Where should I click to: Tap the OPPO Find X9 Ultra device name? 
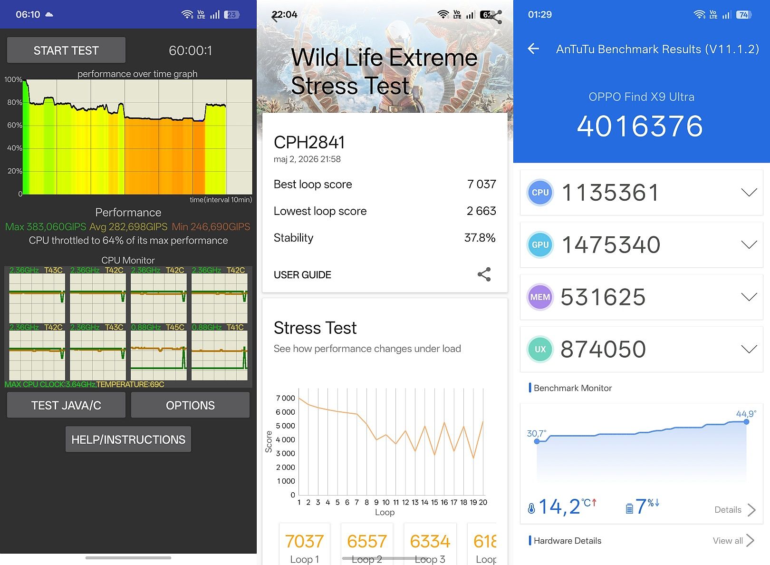click(641, 97)
